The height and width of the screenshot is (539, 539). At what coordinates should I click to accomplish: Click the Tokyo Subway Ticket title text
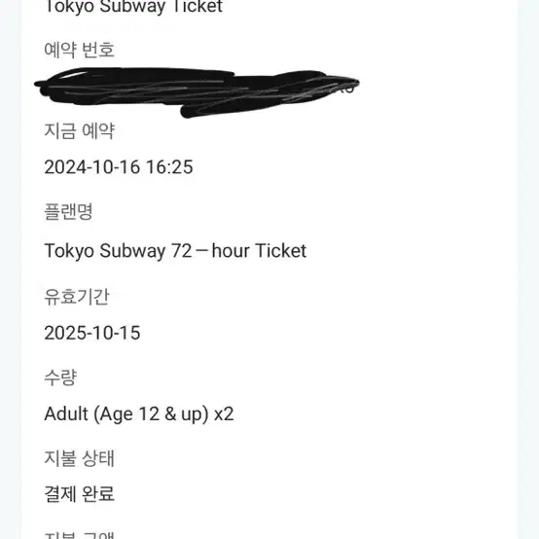coord(133,7)
